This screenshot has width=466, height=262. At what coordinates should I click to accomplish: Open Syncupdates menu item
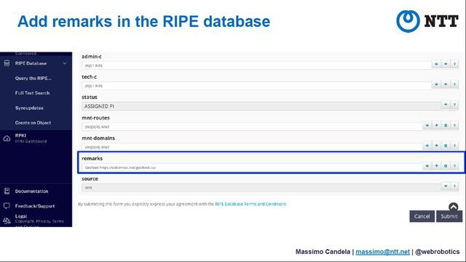(x=29, y=108)
